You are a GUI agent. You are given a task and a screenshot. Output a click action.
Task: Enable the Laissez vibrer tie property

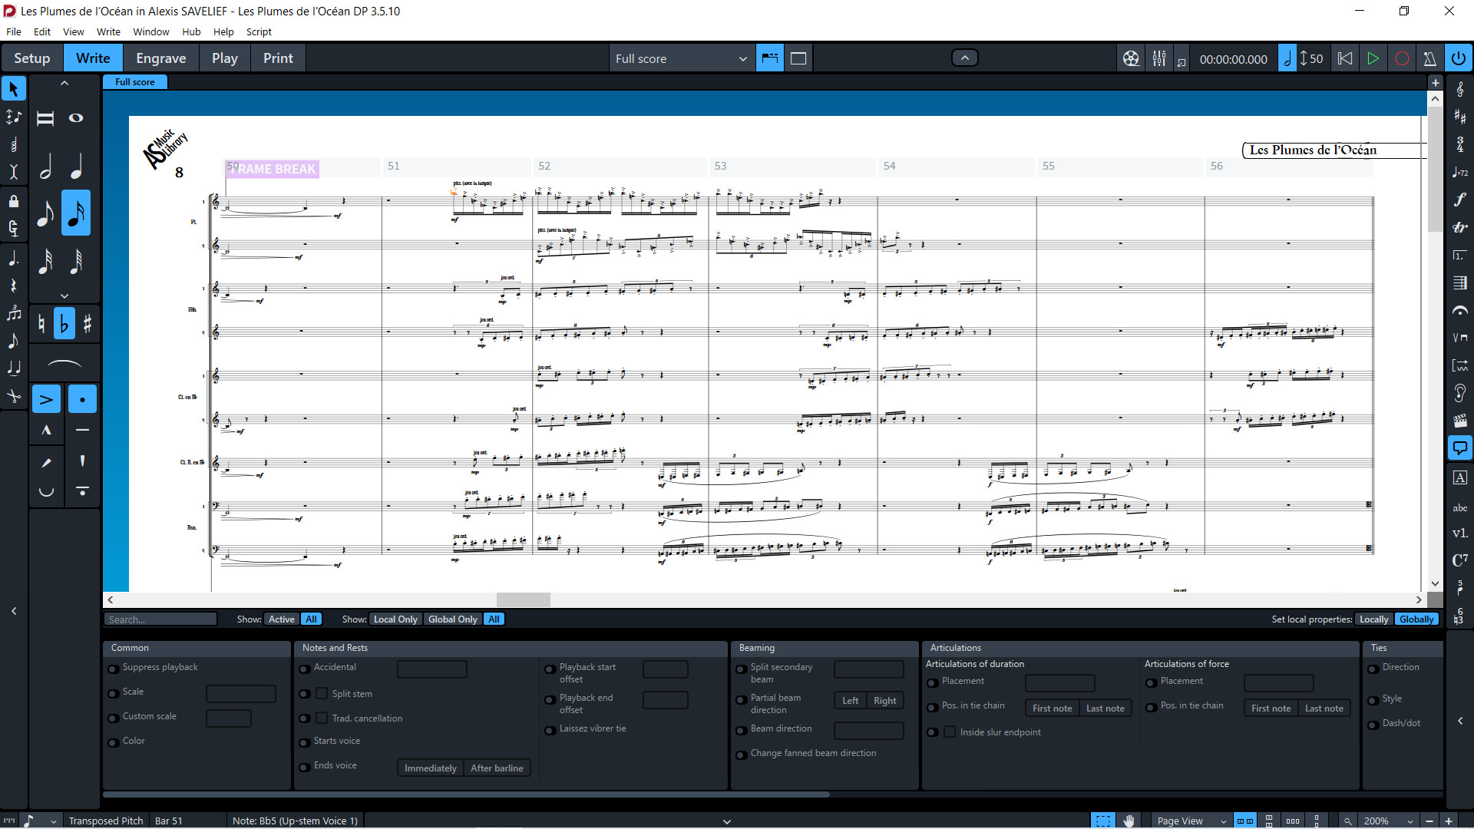[x=550, y=730]
